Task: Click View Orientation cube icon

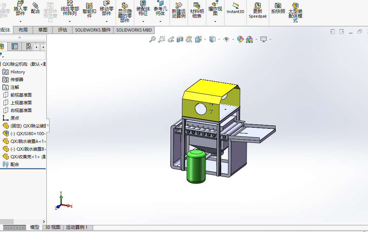Action: pos(198,39)
